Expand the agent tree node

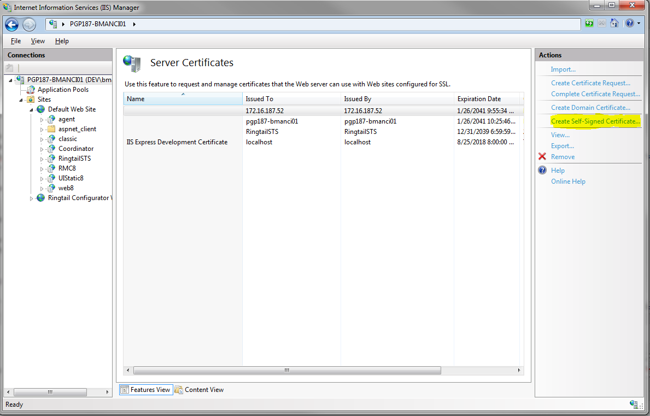(42, 120)
